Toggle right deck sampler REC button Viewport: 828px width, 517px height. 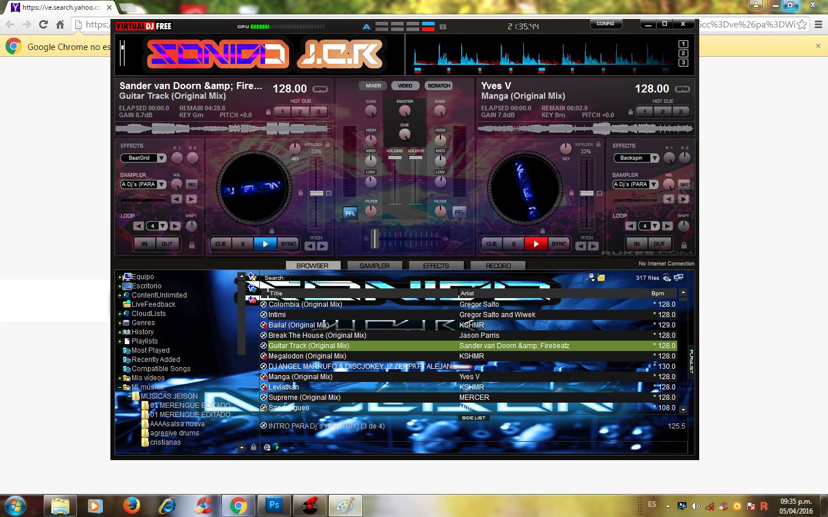(x=684, y=184)
